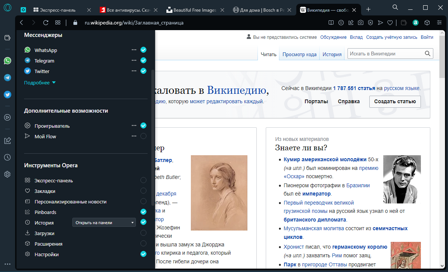
Task: Open the Создать учётную запись link
Action: point(392,37)
